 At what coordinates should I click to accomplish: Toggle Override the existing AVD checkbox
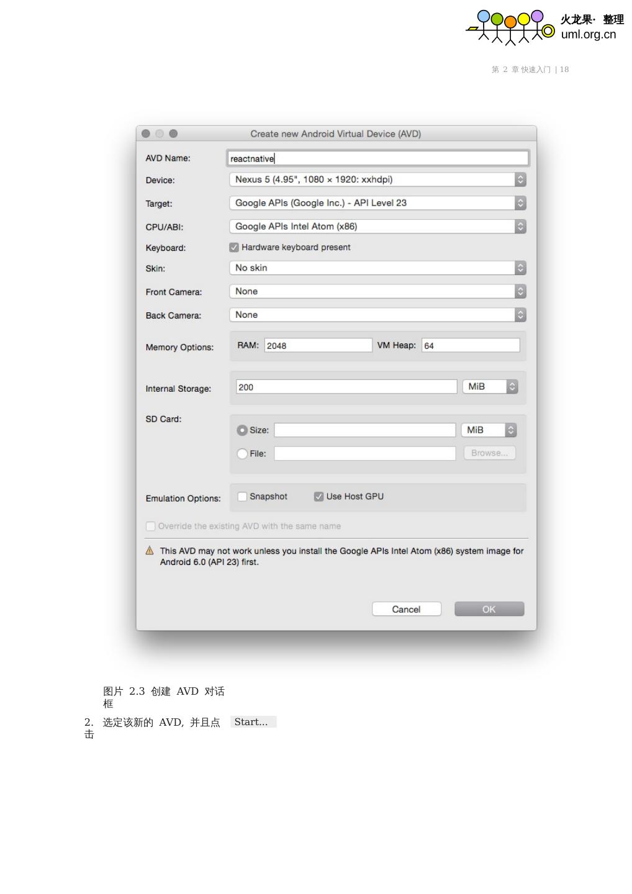coord(150,526)
